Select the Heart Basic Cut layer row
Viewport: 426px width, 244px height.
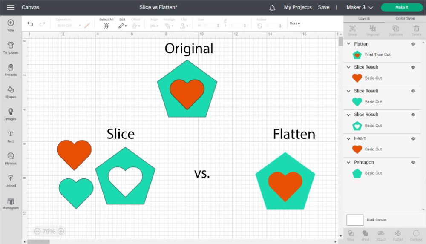point(382,149)
